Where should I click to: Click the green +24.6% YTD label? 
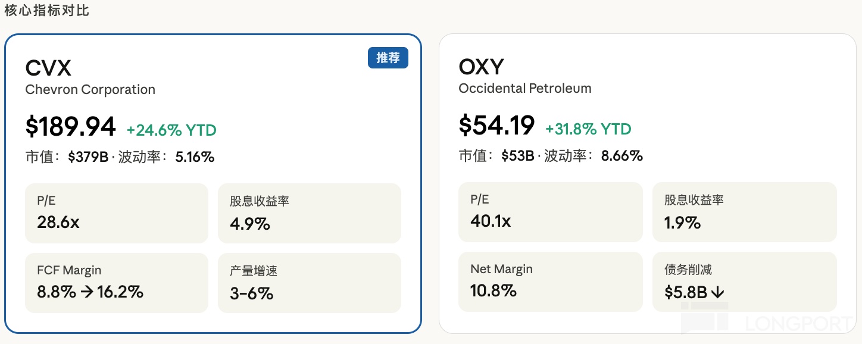pyautogui.click(x=171, y=130)
